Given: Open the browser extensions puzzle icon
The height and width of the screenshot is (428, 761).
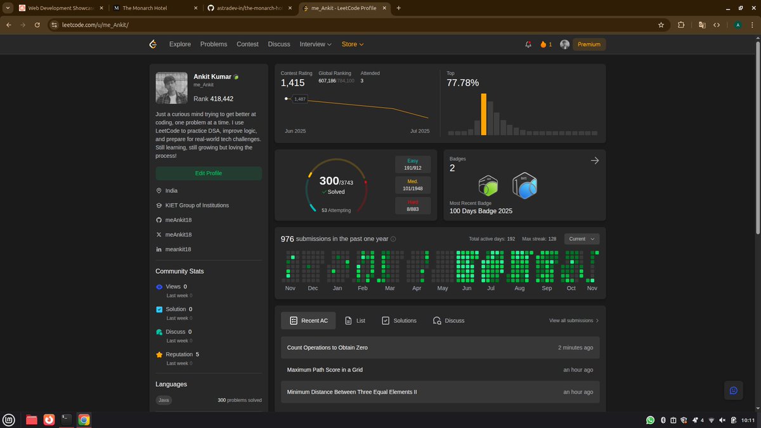Looking at the screenshot, I should click(x=682, y=25).
